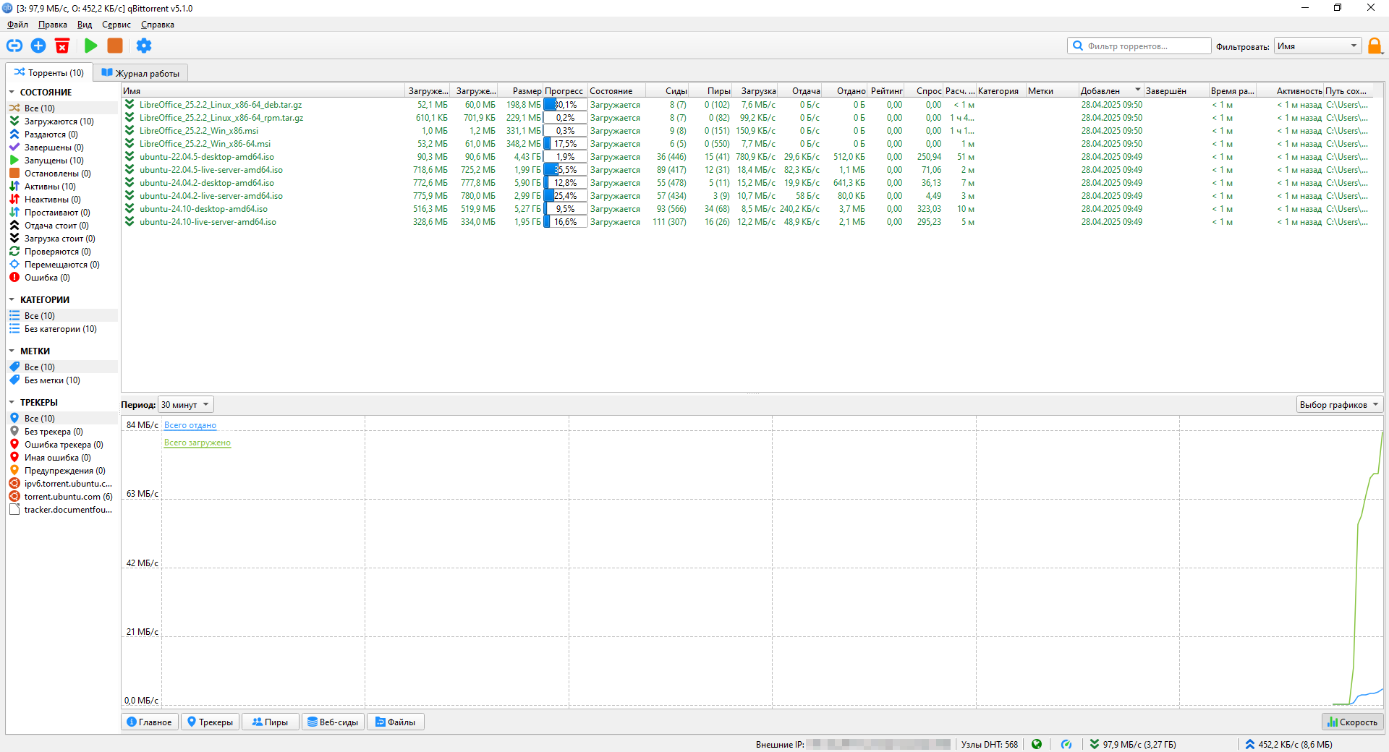Filter by Без трекера (0)
The height and width of the screenshot is (752, 1389).
[x=62, y=432]
